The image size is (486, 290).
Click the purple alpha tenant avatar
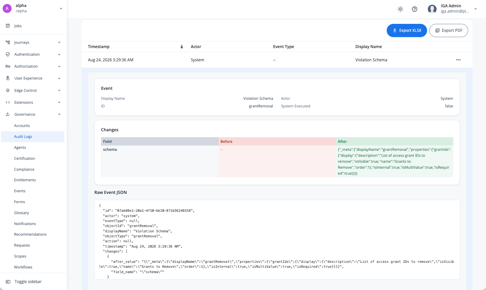point(7,8)
